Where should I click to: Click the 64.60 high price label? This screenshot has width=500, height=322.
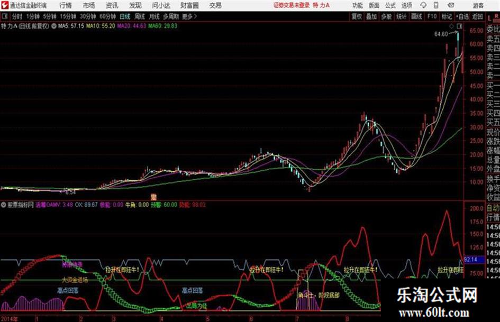[x=441, y=34]
